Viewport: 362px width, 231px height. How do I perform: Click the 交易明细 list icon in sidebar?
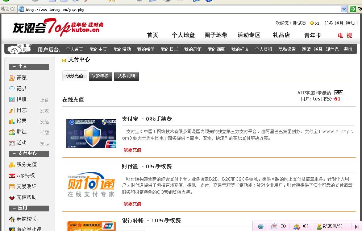tap(12, 186)
